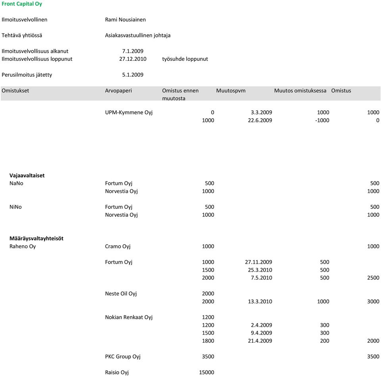Click the change date '25.3.2010'

pyautogui.click(x=260, y=270)
